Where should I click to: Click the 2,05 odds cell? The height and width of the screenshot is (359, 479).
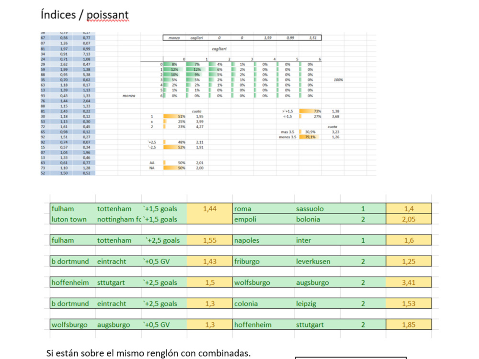[x=409, y=219]
